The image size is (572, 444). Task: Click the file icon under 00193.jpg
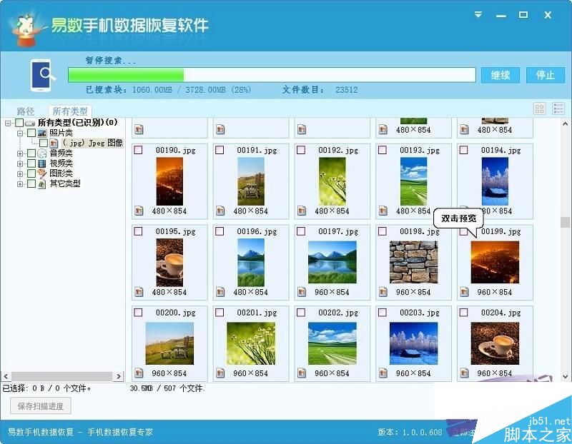pyautogui.click(x=383, y=211)
